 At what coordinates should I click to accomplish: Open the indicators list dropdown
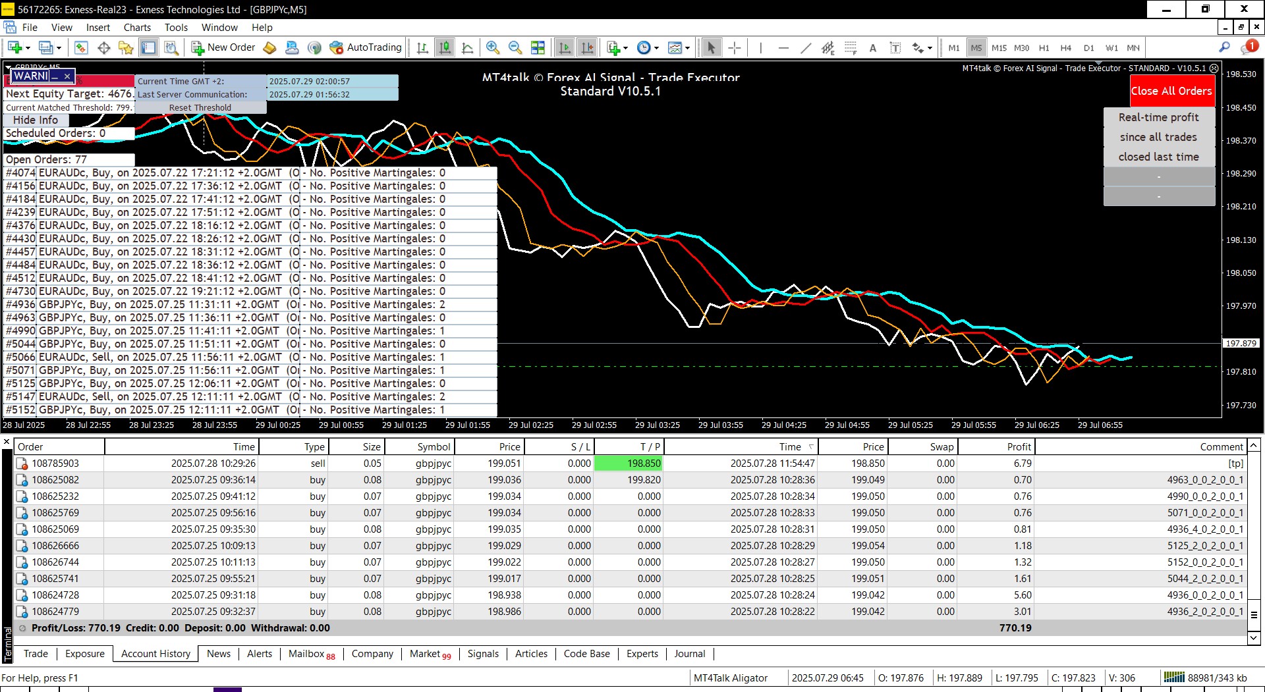625,47
